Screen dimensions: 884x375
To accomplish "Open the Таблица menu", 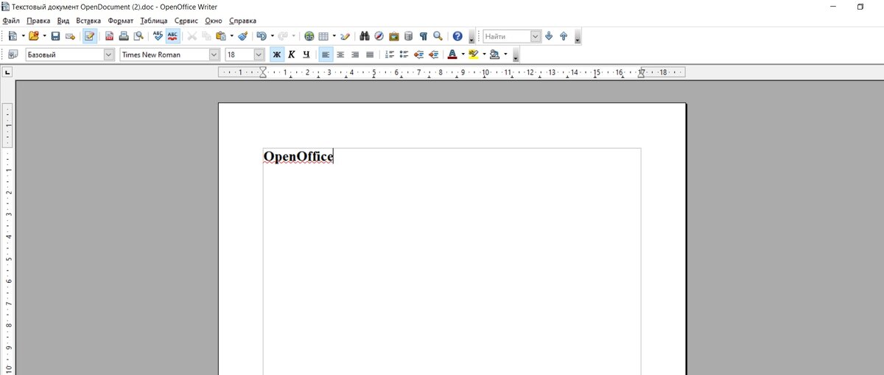I will coord(154,21).
